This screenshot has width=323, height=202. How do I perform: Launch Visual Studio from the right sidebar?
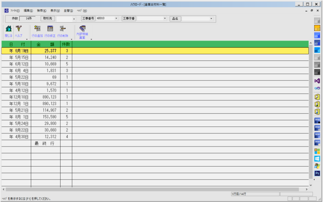pyautogui.click(x=317, y=81)
